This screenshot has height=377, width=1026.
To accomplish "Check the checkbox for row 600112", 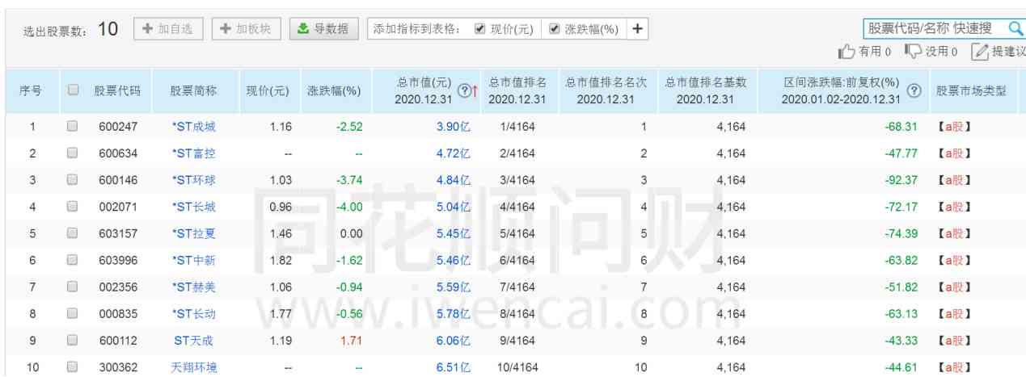I will pyautogui.click(x=72, y=341).
